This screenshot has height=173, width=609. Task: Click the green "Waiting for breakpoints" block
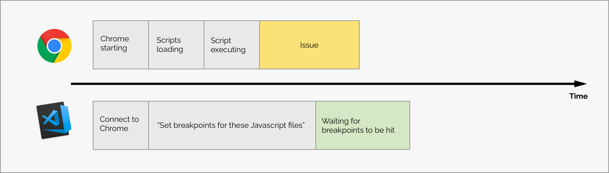363,125
